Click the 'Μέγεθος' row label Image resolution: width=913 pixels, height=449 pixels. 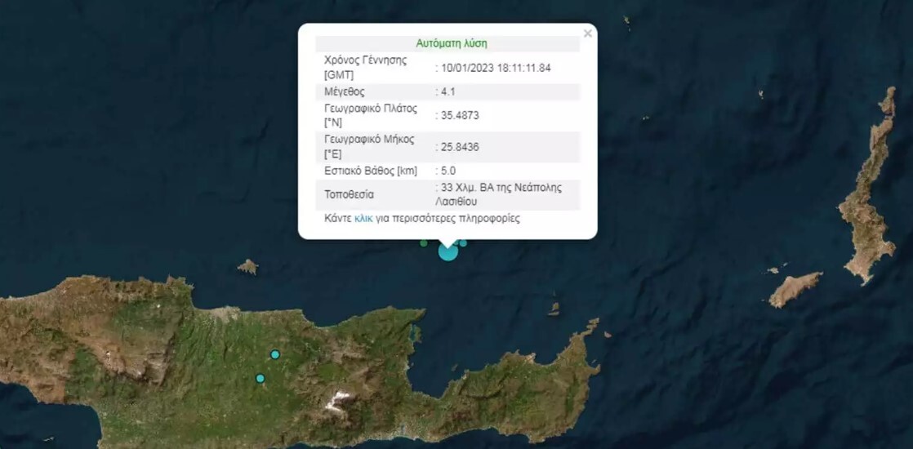coord(345,92)
